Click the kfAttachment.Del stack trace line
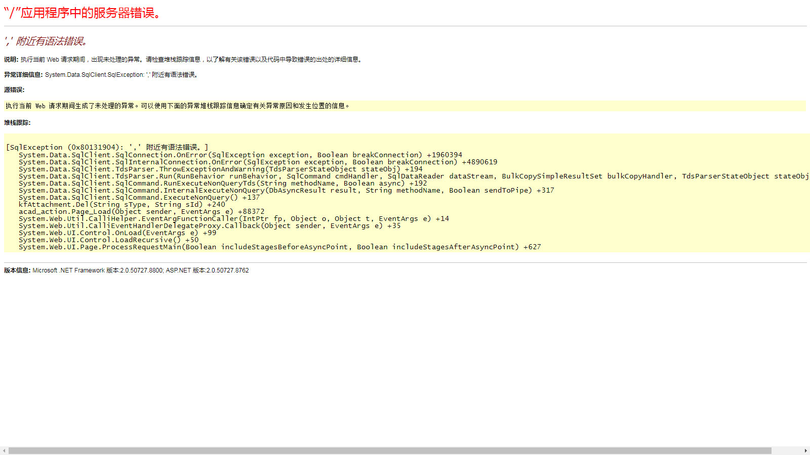Viewport: 810px width, 455px height. click(x=121, y=205)
